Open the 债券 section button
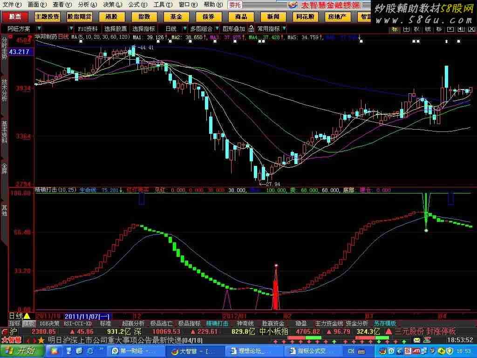Screen dimensions: 477x358 tap(208, 17)
